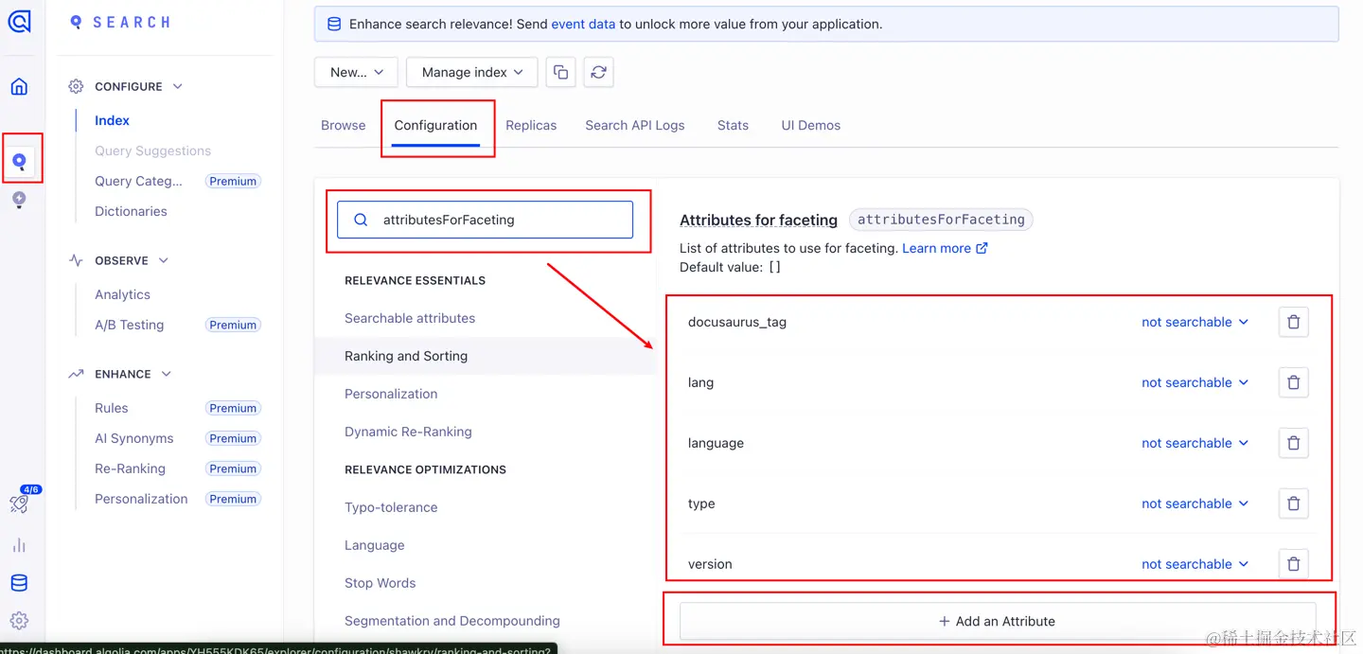Open the Search API Logs tab

635,125
